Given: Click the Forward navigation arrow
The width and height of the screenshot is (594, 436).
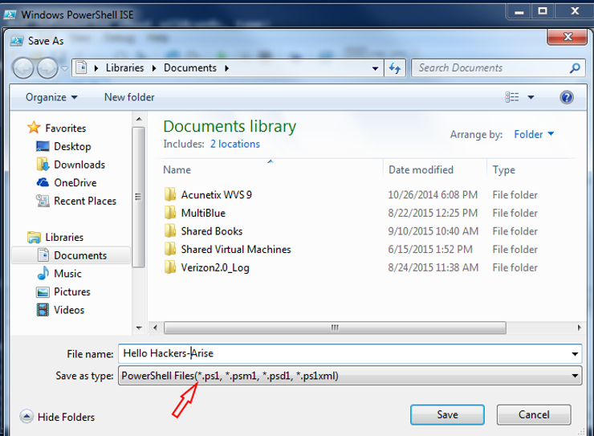Looking at the screenshot, I should 47,68.
